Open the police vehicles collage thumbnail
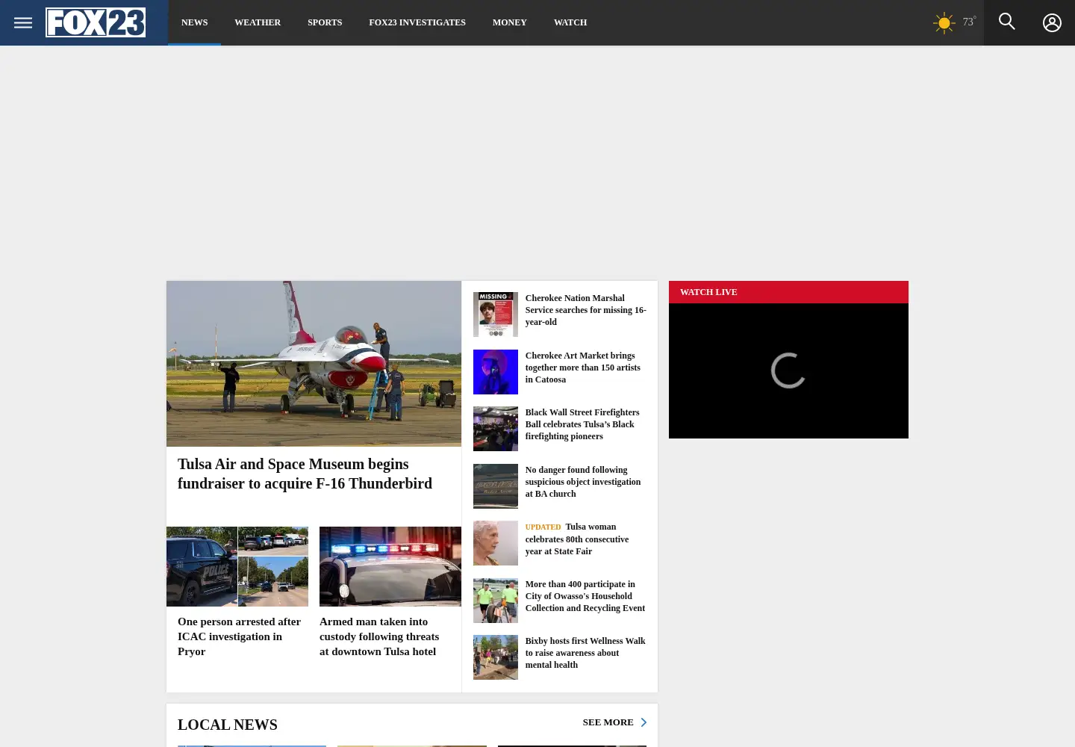Image resolution: width=1075 pixels, height=747 pixels. click(x=237, y=566)
